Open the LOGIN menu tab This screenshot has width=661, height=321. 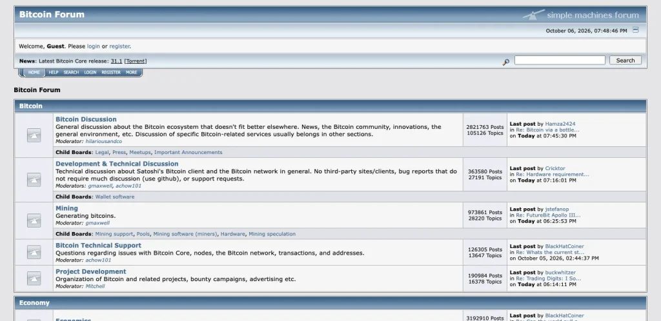pos(90,72)
